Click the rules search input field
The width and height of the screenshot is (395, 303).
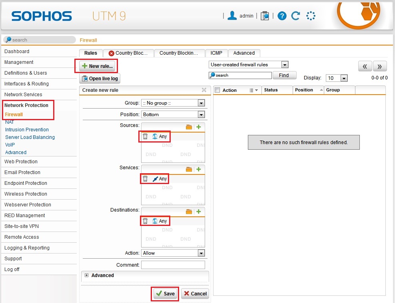click(240, 75)
